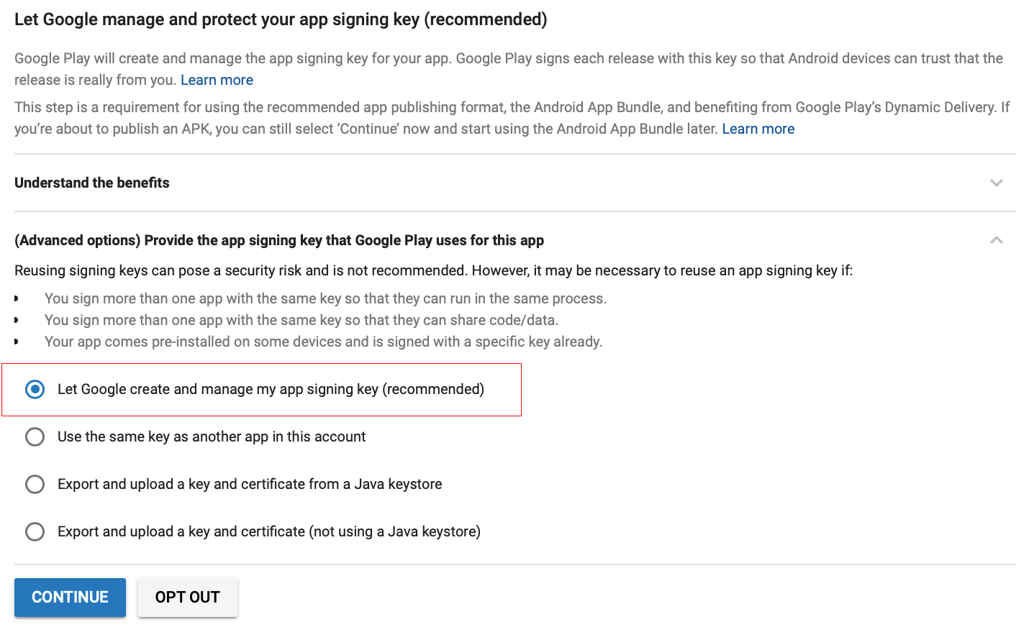
Task: Click the Understand the benefits heading
Action: [x=92, y=183]
